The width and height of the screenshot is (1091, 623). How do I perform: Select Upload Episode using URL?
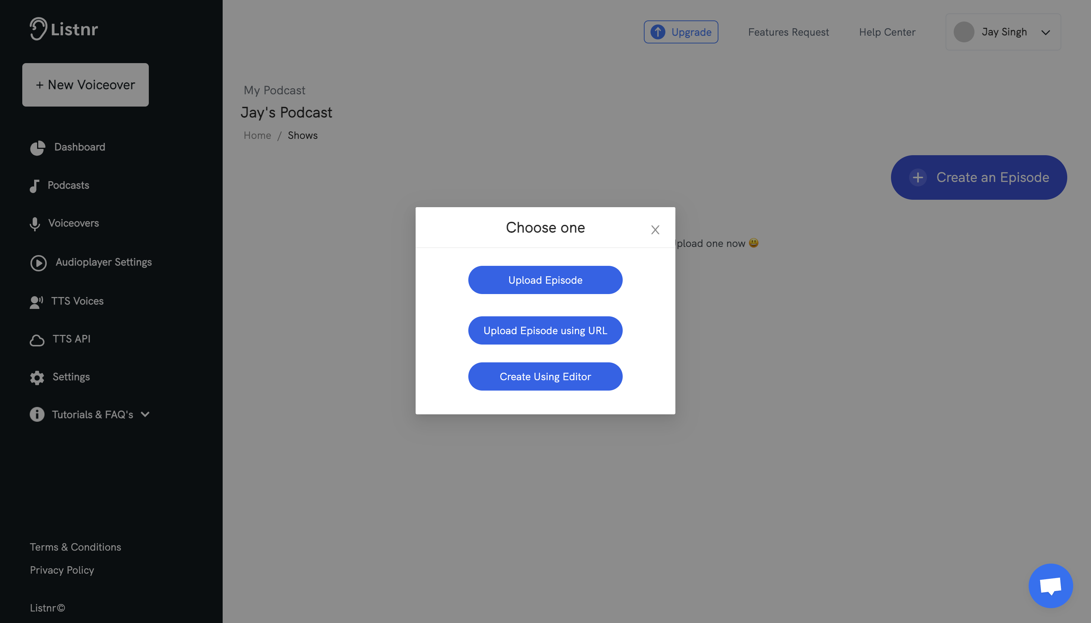pyautogui.click(x=545, y=330)
